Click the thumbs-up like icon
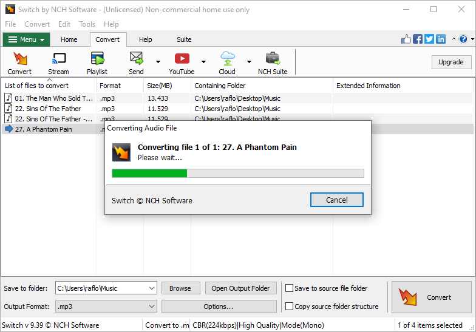Screen dimensions: 476x332 pos(406,39)
